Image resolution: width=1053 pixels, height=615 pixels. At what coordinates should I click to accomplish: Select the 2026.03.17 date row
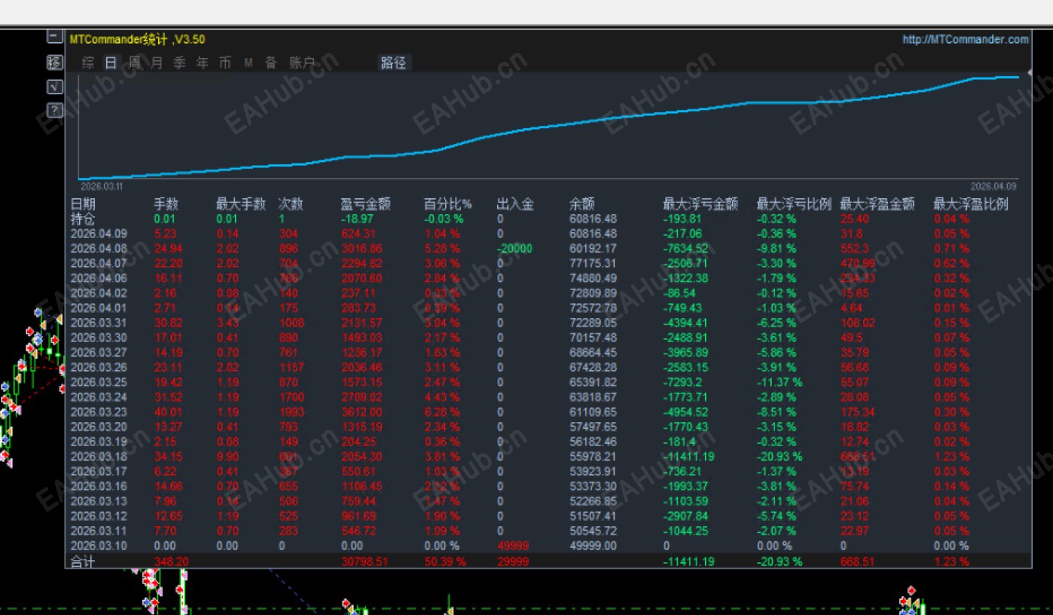99,471
